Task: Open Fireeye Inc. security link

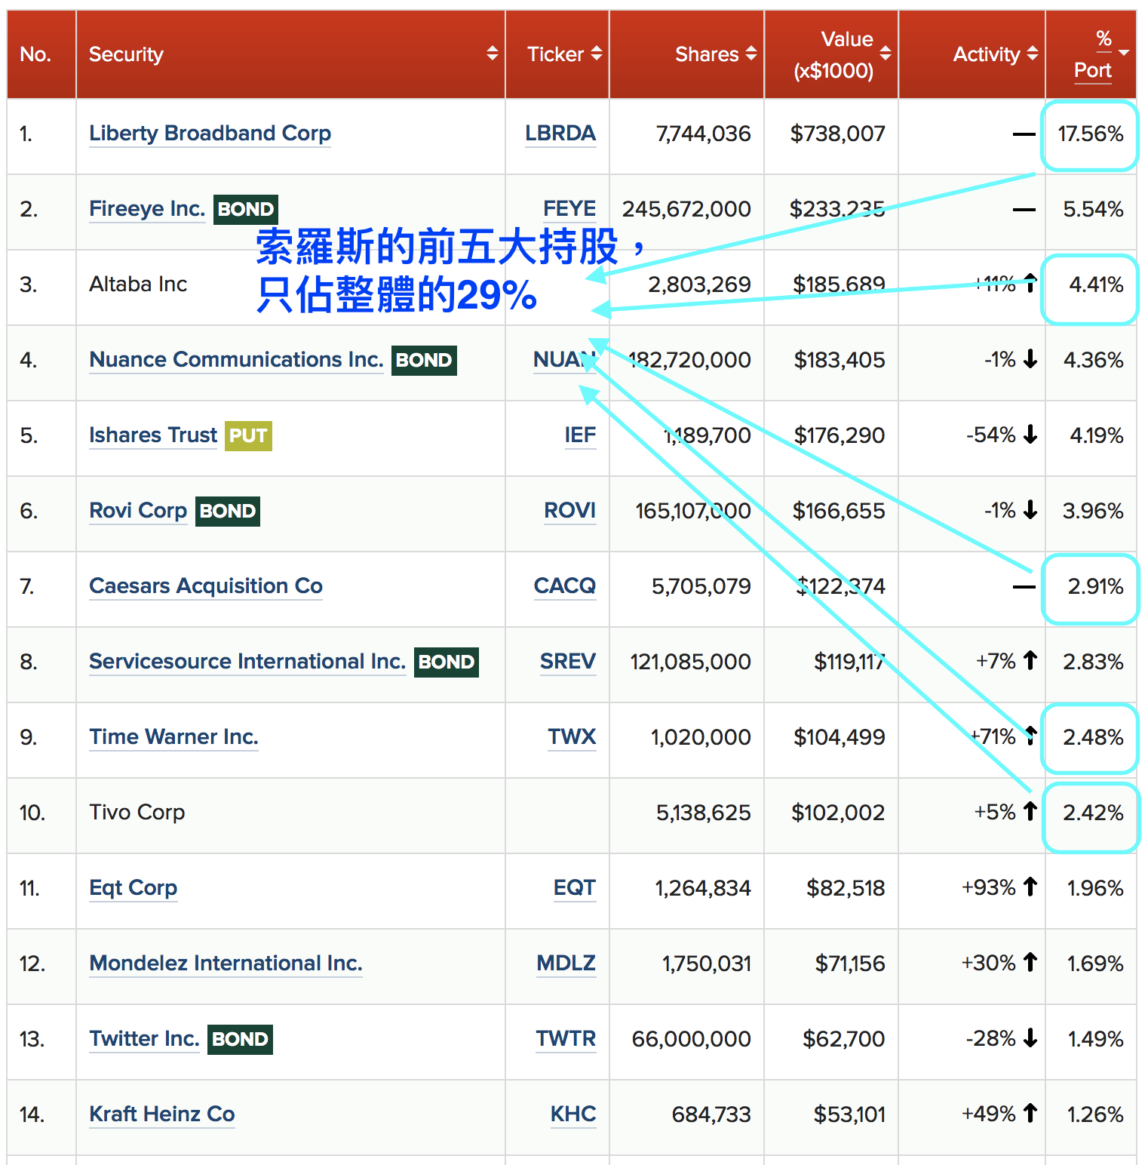Action: [147, 209]
